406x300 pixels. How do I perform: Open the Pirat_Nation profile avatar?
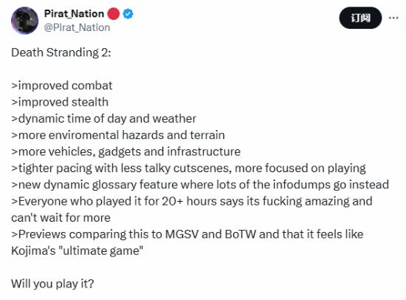[24, 21]
